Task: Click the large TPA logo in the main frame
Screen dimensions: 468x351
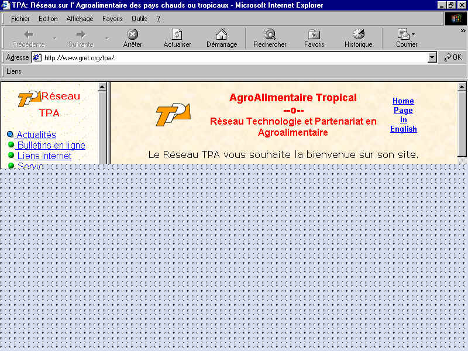Action: 173,114
